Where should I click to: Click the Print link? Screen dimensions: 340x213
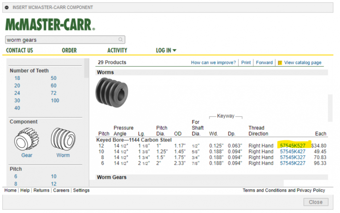246,63
